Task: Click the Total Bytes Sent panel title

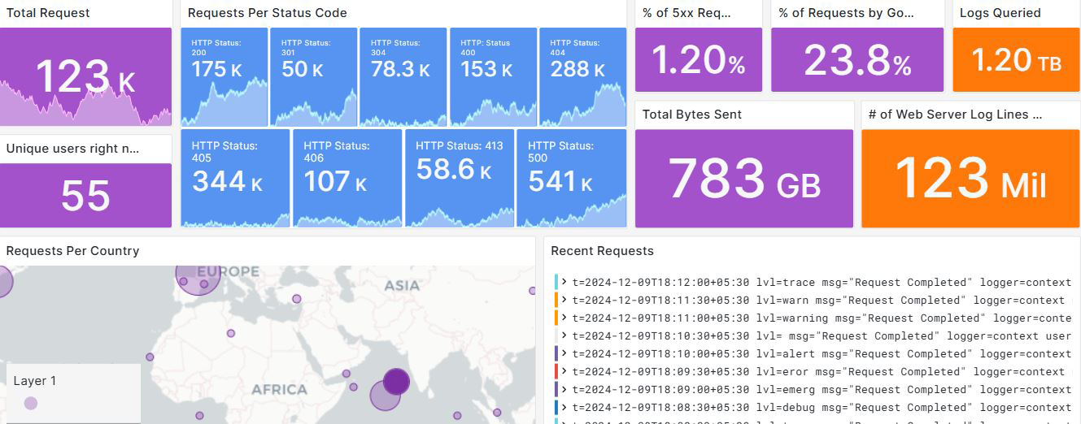Action: point(691,115)
